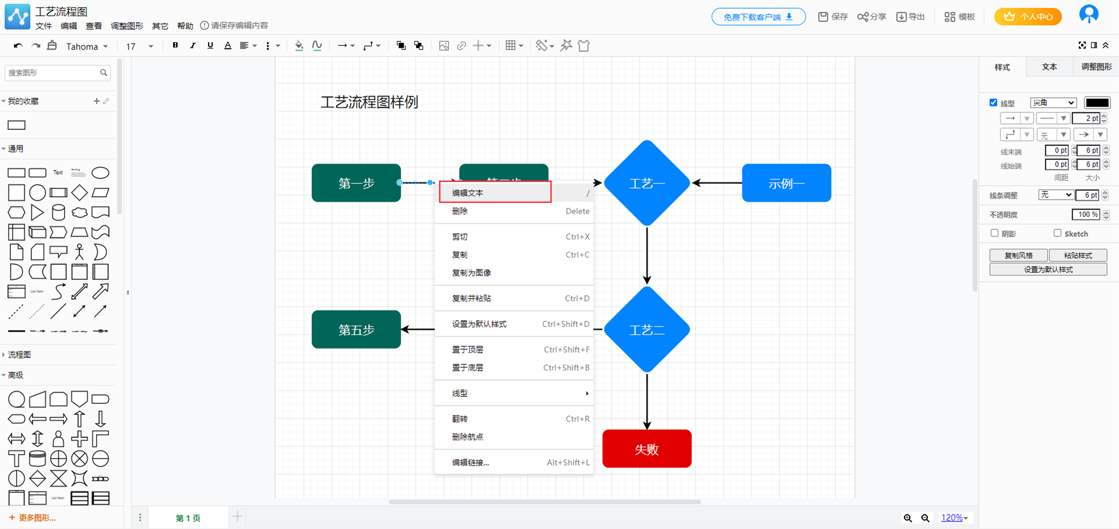This screenshot has height=529, width=1119.
Task: Open the Tahoma font dropdown
Action: (x=87, y=47)
